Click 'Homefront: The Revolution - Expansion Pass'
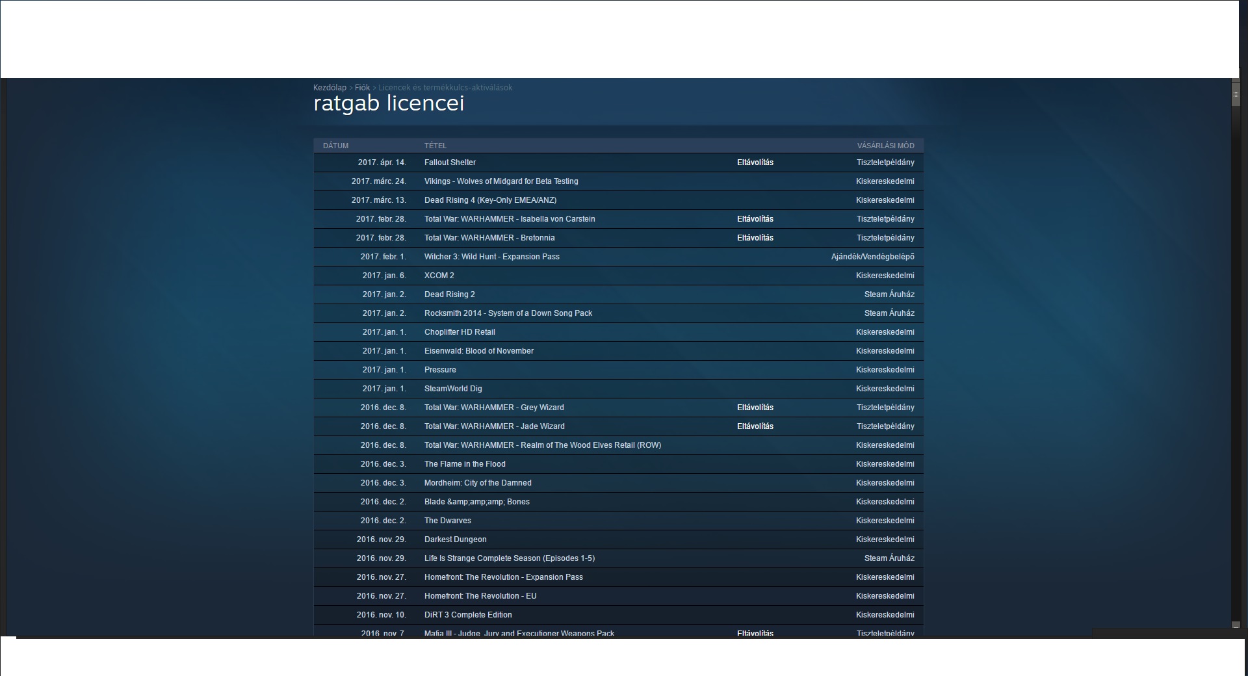Viewport: 1248px width, 676px height. click(504, 577)
